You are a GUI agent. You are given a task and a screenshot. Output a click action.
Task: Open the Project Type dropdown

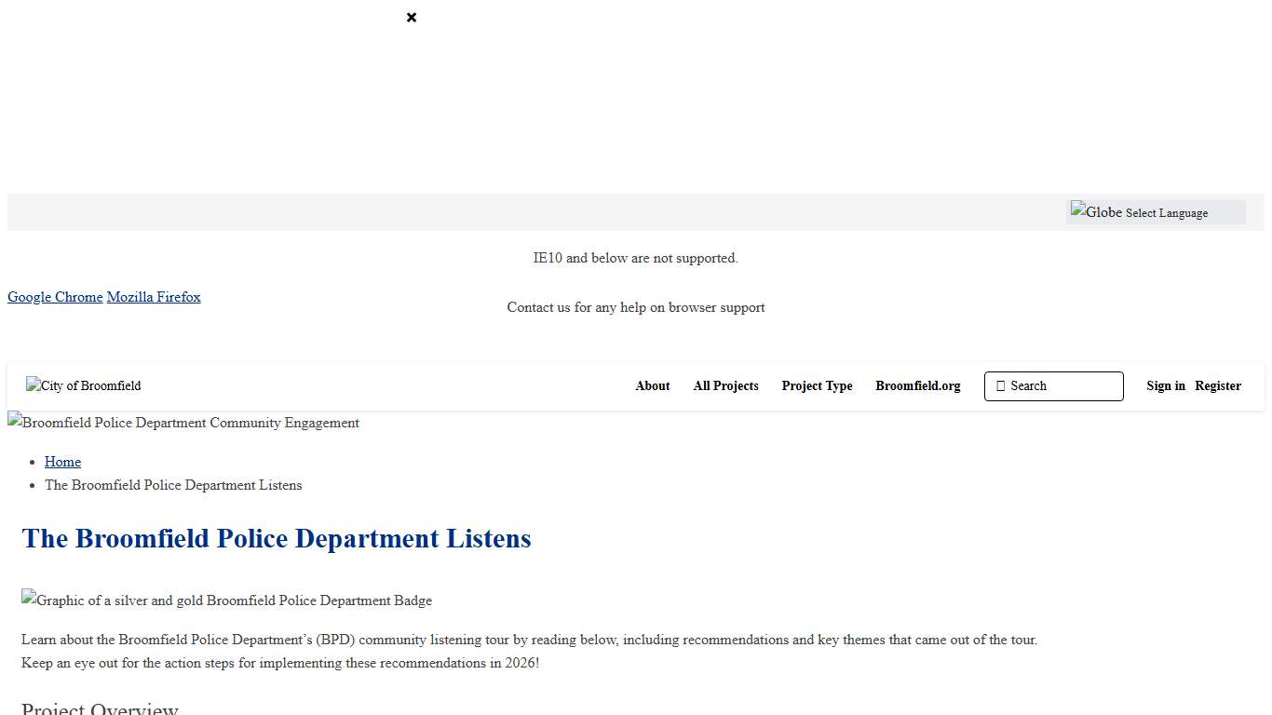tap(817, 385)
